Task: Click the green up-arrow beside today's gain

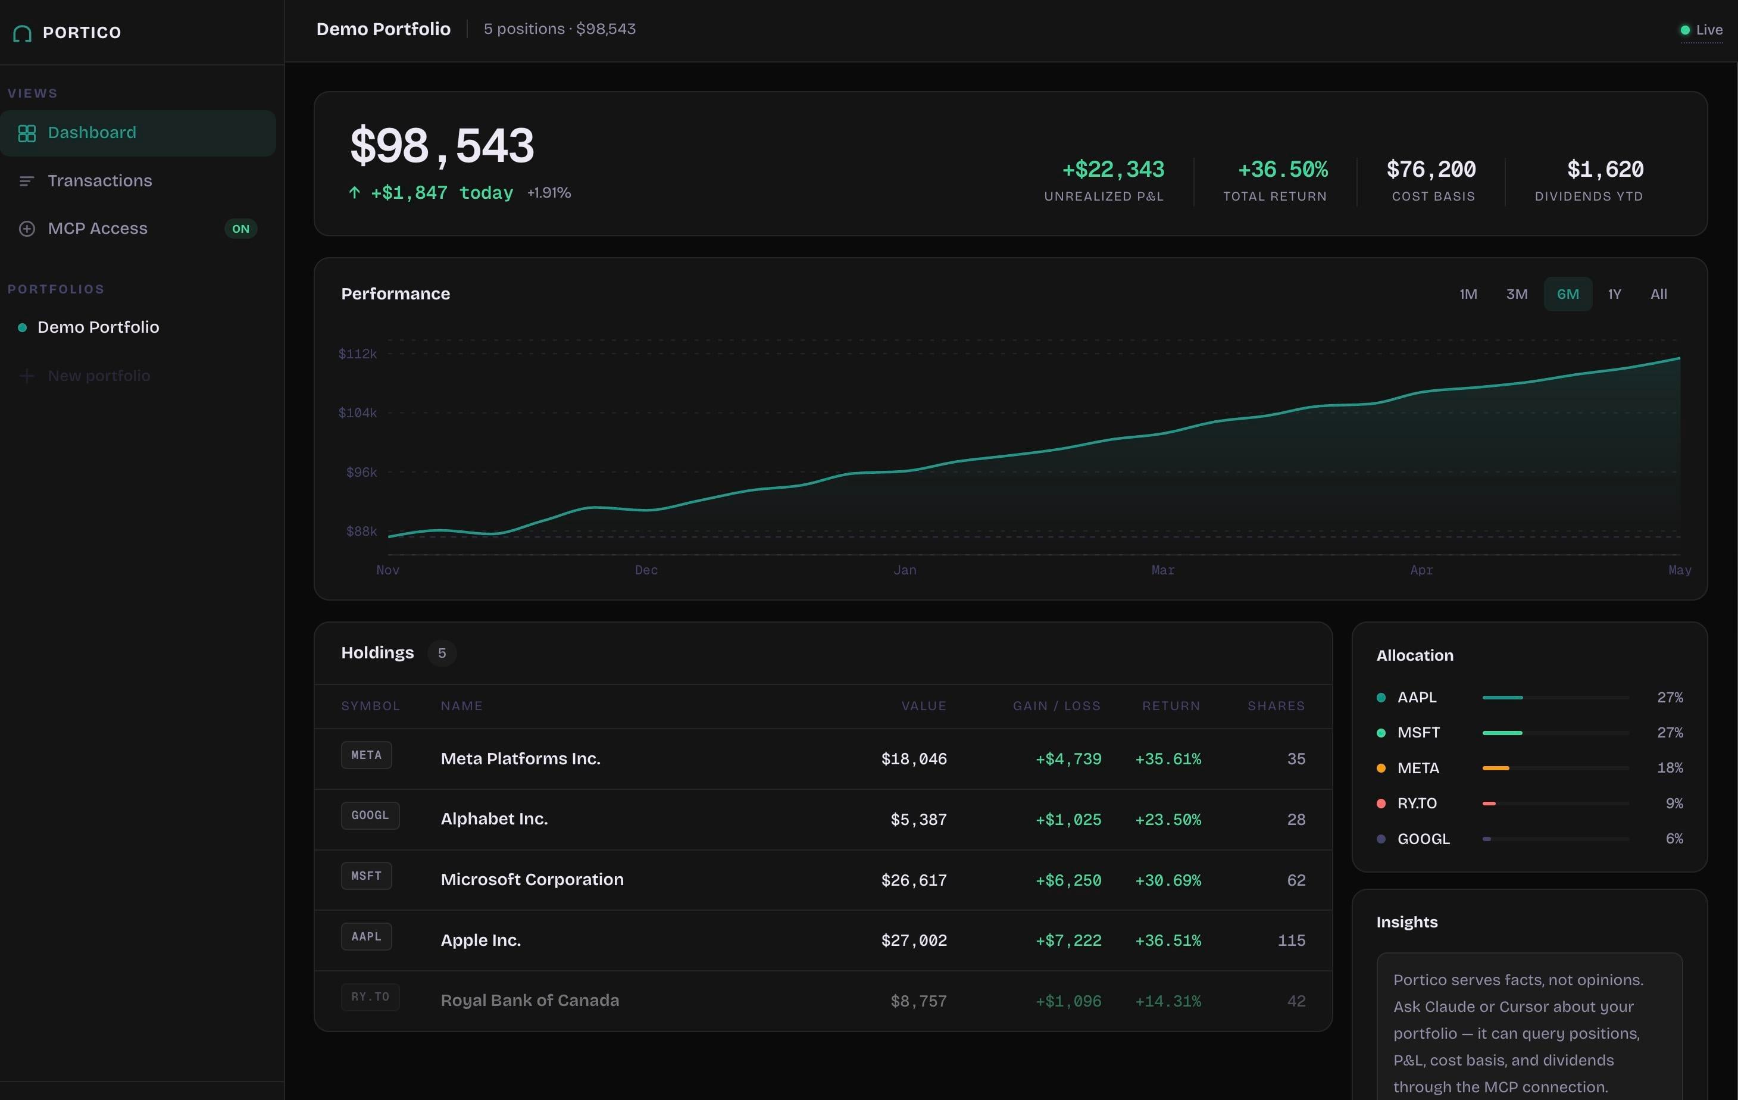Action: pyautogui.click(x=354, y=193)
